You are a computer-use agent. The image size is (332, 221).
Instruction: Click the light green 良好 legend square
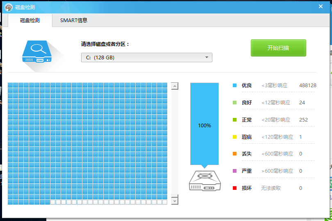(x=235, y=103)
